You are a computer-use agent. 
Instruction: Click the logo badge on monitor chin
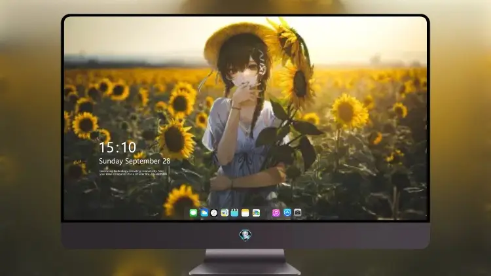(x=245, y=235)
